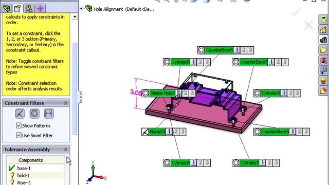Screen dimensions: 329x185
Task: Set CounterBore6 as secondary constraint
Action: (244, 50)
